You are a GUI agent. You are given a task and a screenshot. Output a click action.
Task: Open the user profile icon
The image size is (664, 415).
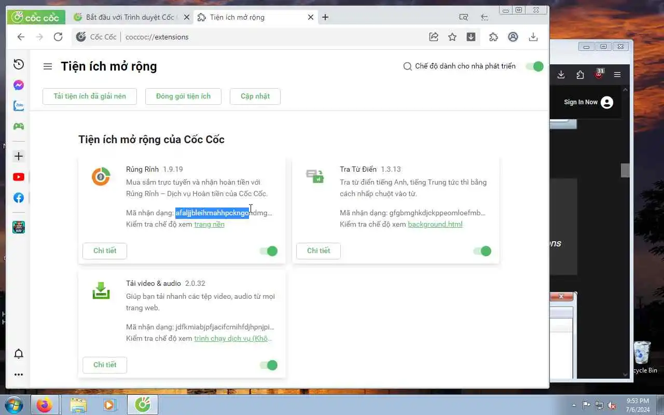coord(513,37)
